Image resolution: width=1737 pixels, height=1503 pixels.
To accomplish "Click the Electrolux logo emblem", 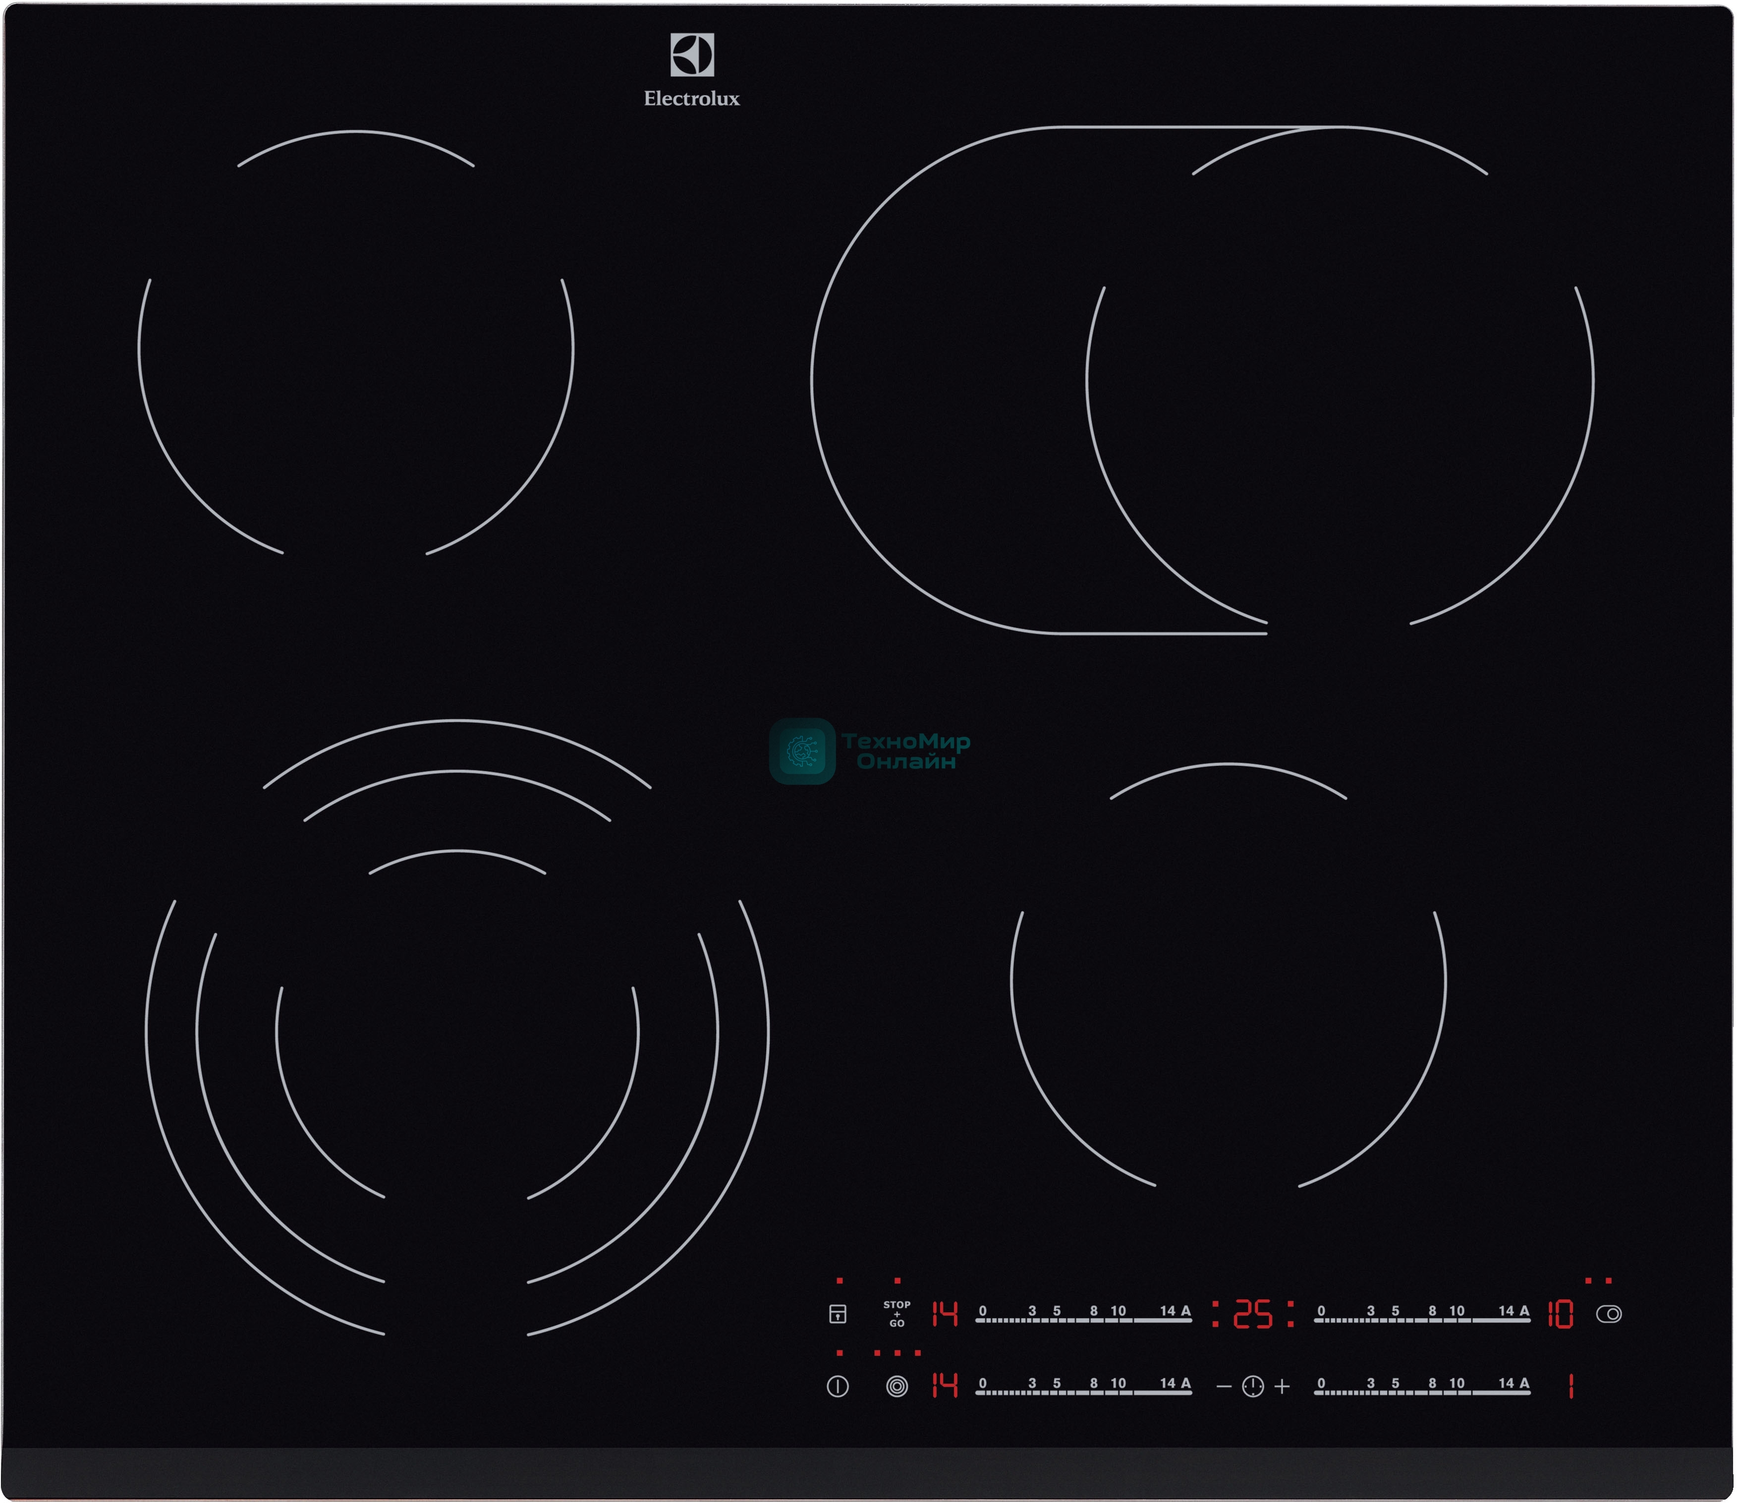I will click(x=692, y=56).
